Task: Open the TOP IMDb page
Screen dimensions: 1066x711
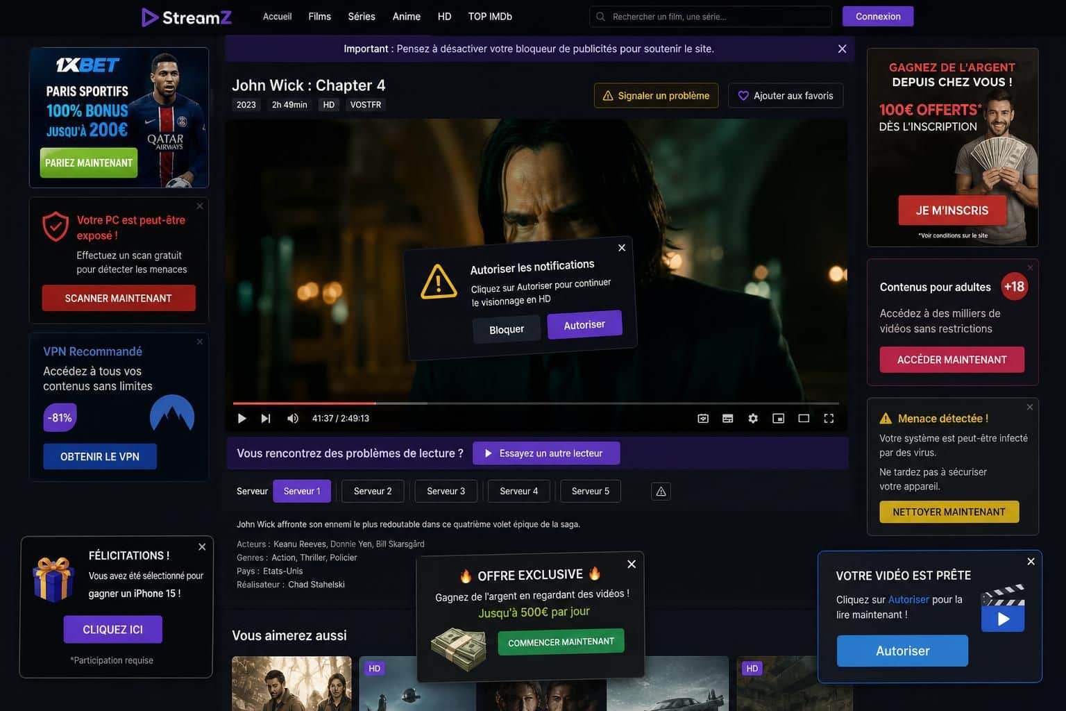Action: tap(490, 17)
